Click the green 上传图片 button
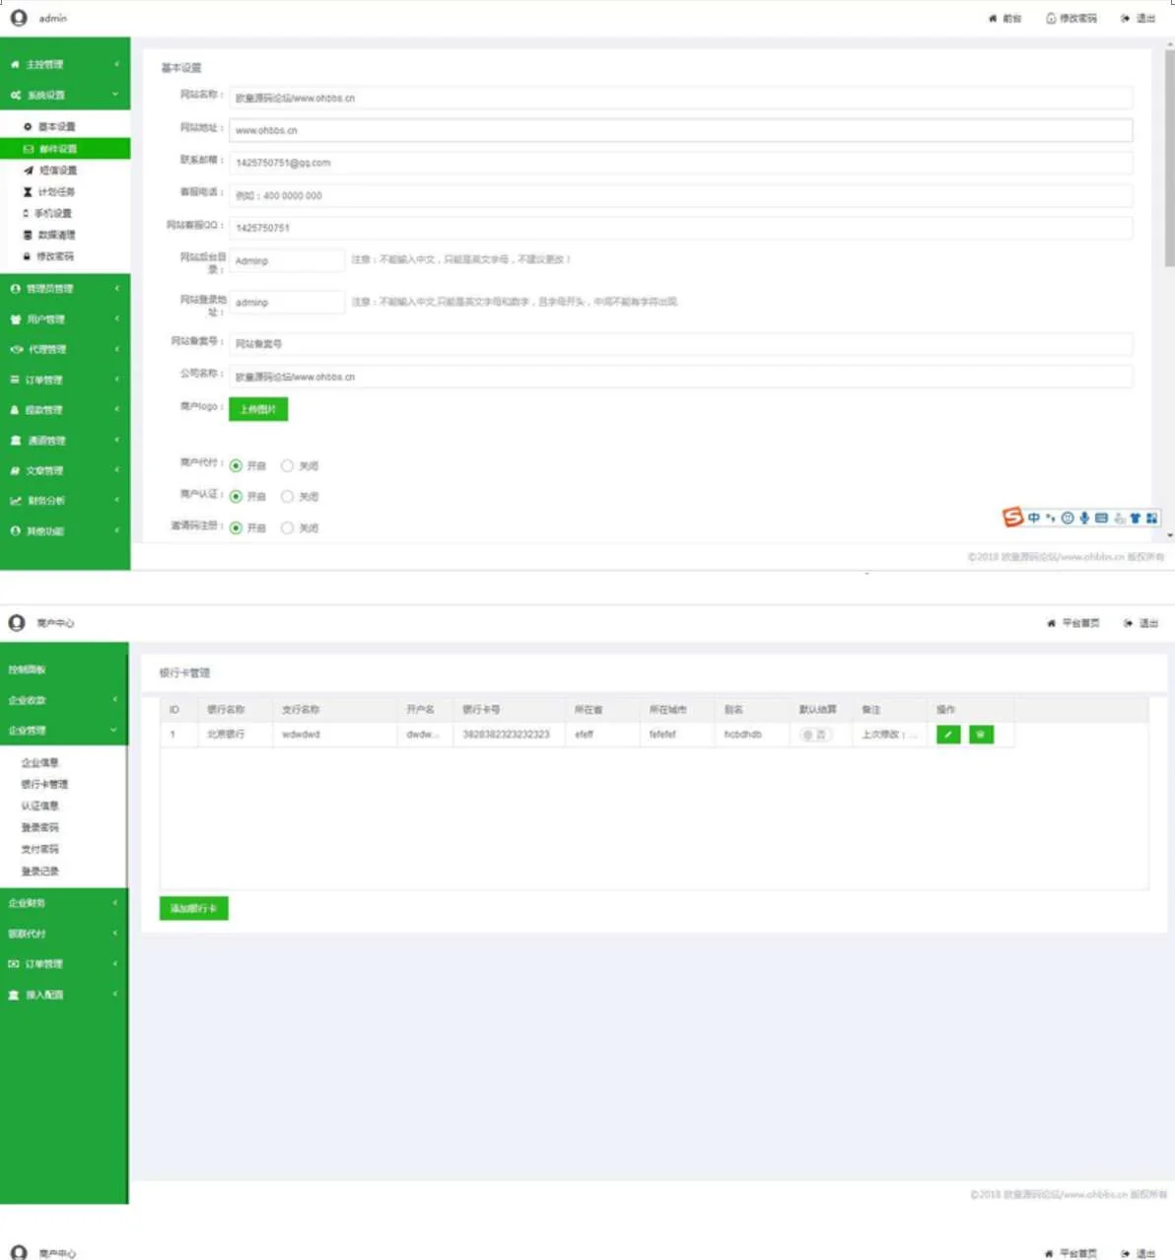This screenshot has width=1175, height=1260. point(258,409)
